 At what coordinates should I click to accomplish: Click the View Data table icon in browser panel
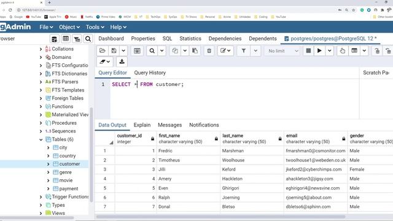pyautogui.click(x=66, y=39)
